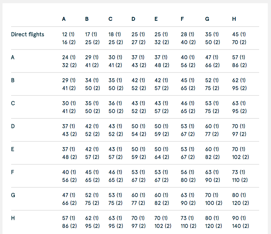Click the 54 (2) value in row D
Image resolution: width=271 pixels, height=234 pixels.
[x=139, y=134]
